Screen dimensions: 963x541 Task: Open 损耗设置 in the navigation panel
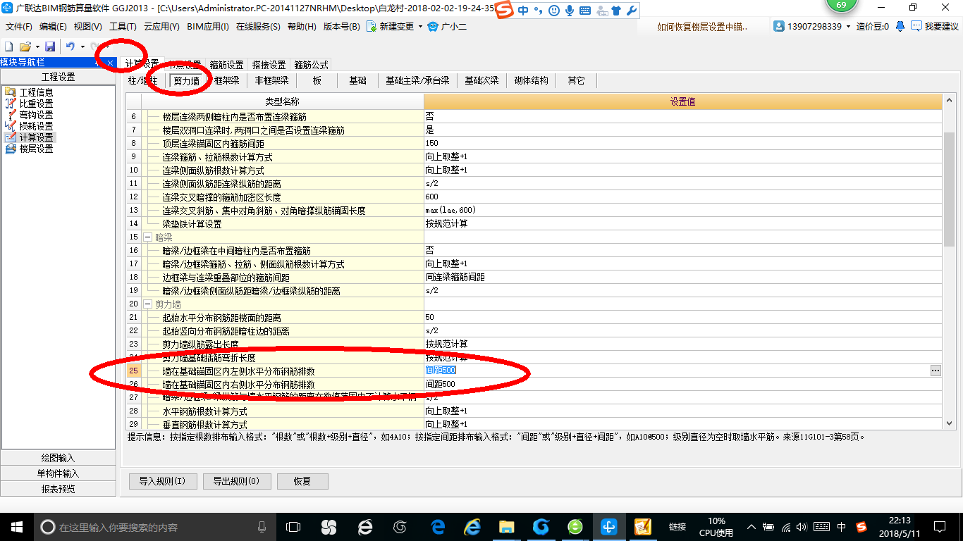point(36,126)
